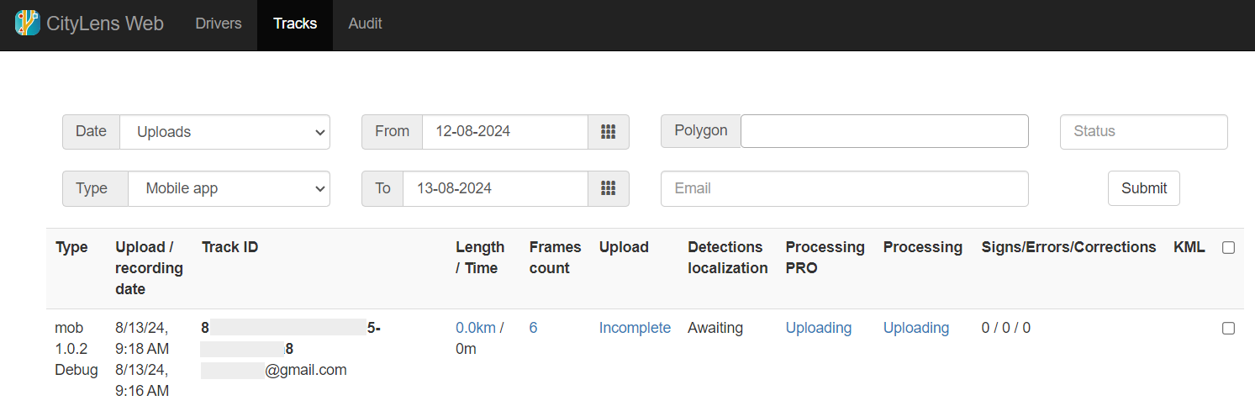Switch to the Audit tab
The image size is (1255, 406).
[x=365, y=24]
